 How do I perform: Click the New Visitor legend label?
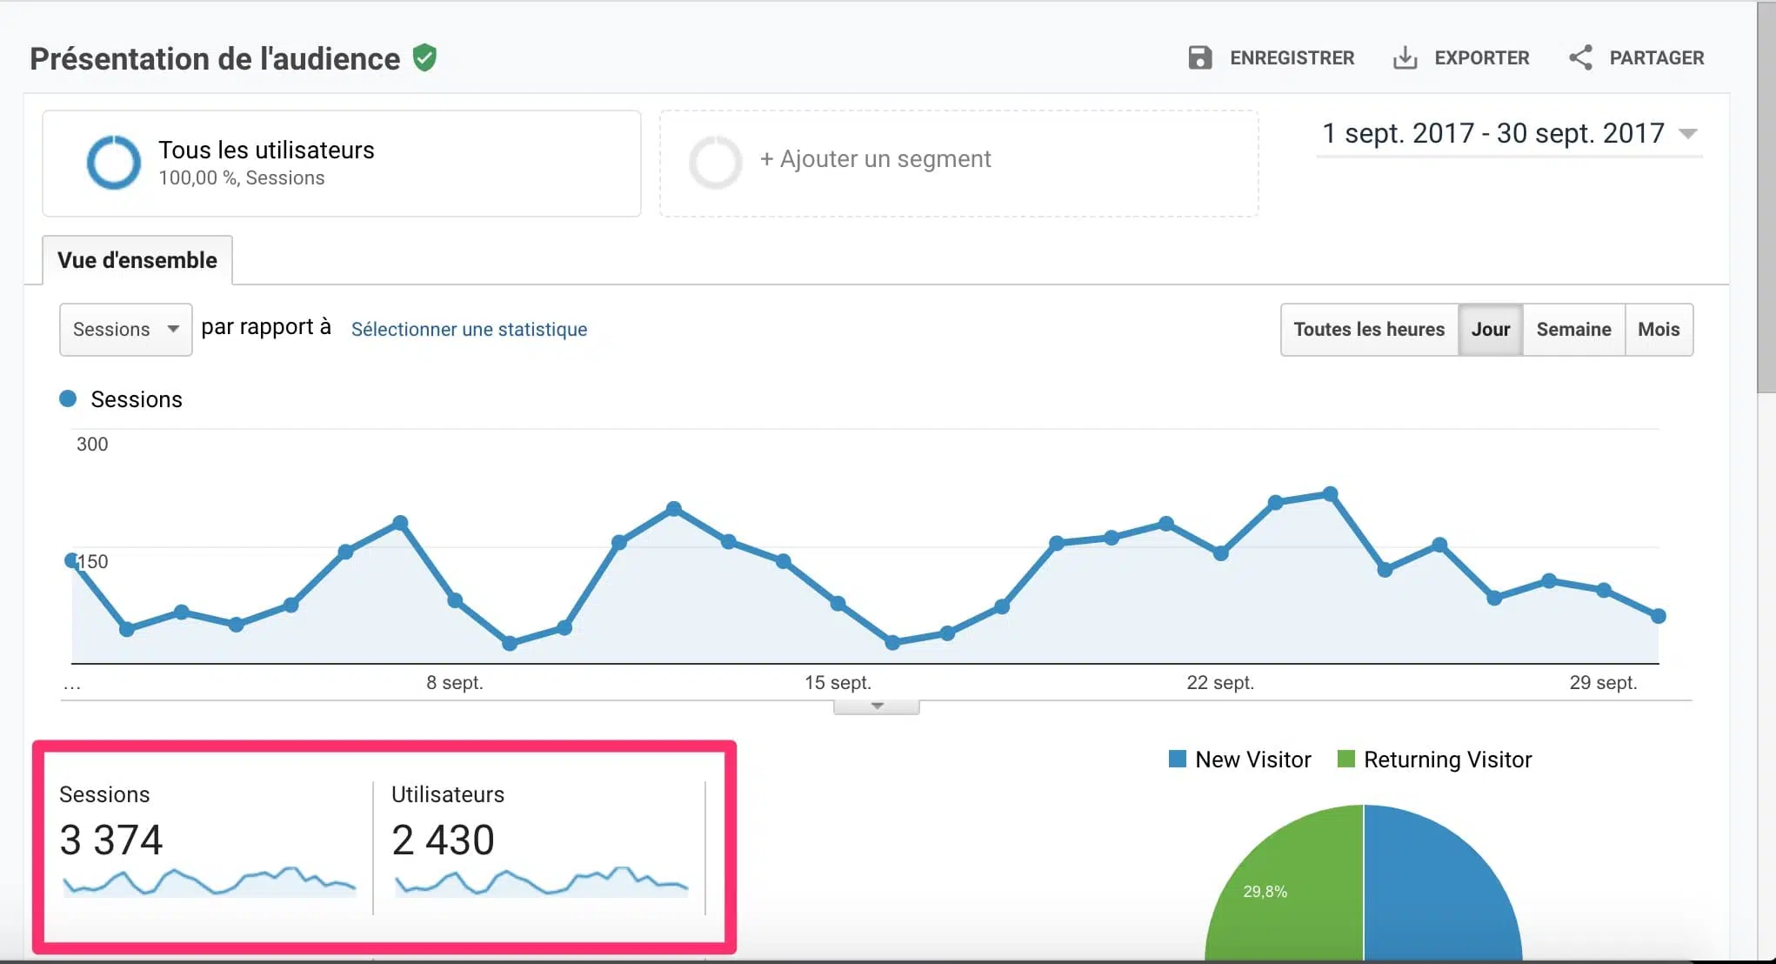tap(1252, 760)
